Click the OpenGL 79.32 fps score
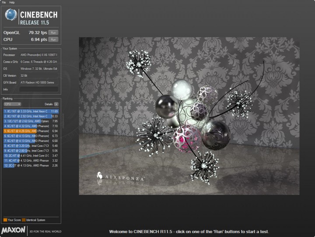315x237 pixels. click(x=38, y=32)
